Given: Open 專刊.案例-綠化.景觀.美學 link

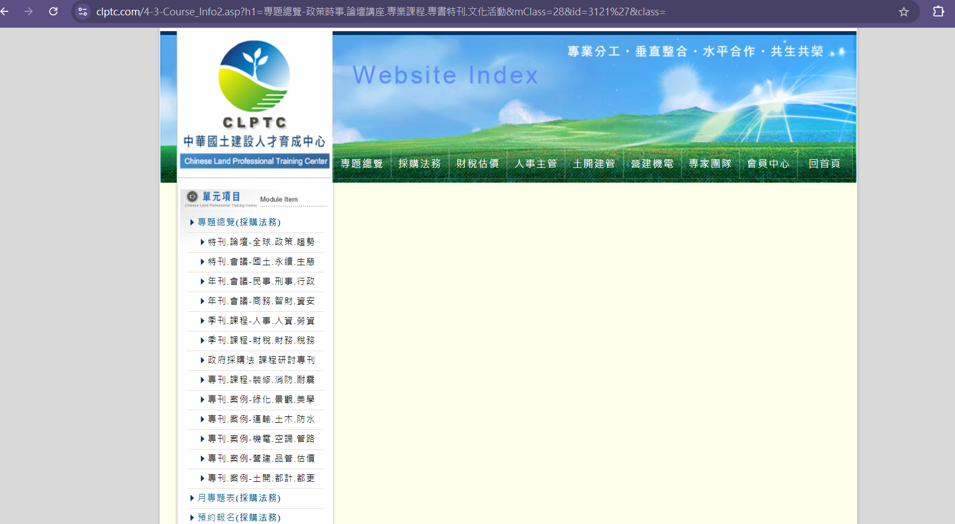Looking at the screenshot, I should click(x=261, y=399).
